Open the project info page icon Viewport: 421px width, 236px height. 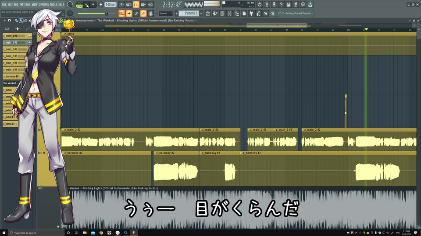[244, 14]
